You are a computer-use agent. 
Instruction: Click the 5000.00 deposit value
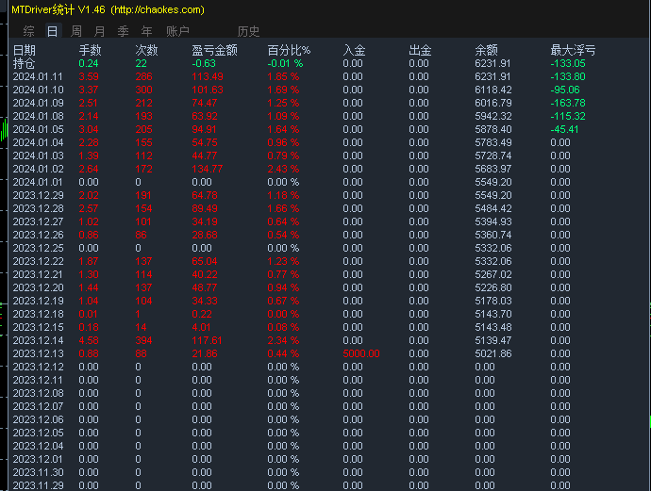click(361, 353)
